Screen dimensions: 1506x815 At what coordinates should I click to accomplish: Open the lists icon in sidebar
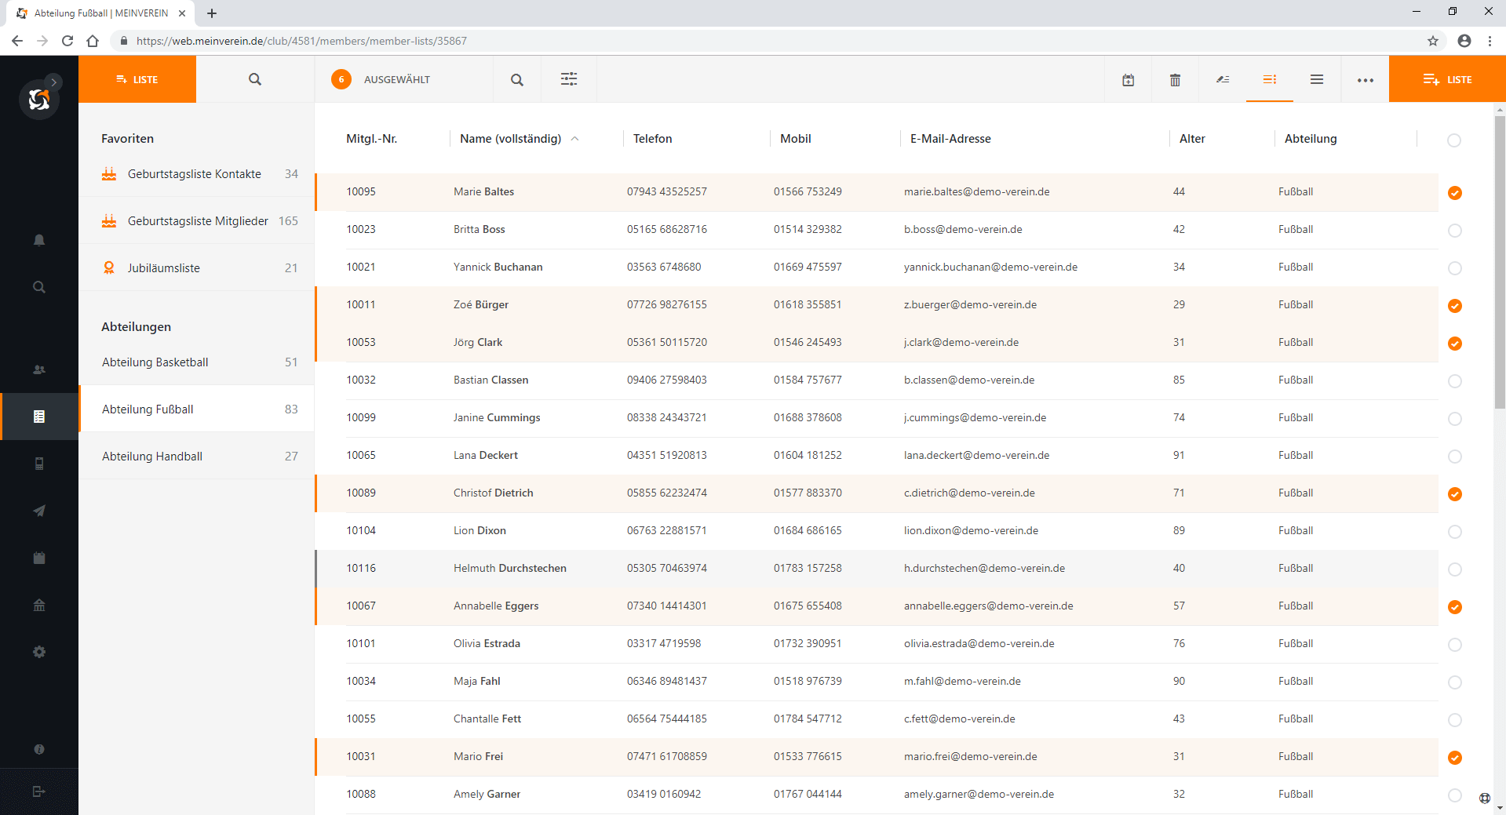click(39, 417)
